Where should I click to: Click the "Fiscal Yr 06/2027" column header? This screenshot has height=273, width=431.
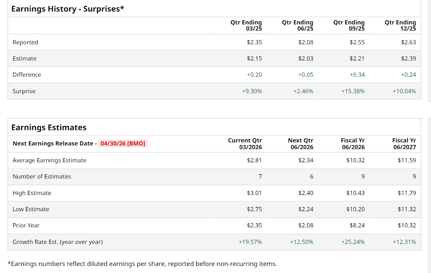404,144
